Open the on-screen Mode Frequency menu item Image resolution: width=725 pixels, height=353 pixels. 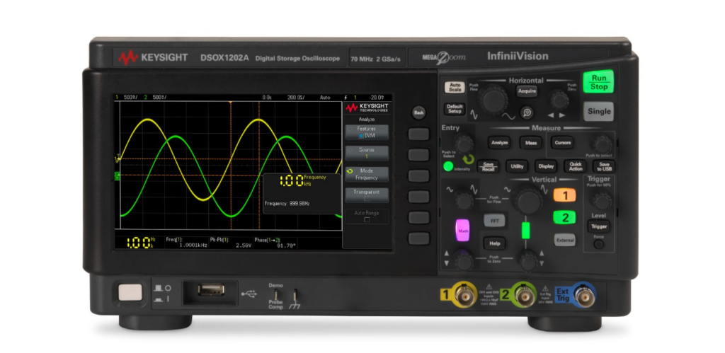click(x=367, y=174)
